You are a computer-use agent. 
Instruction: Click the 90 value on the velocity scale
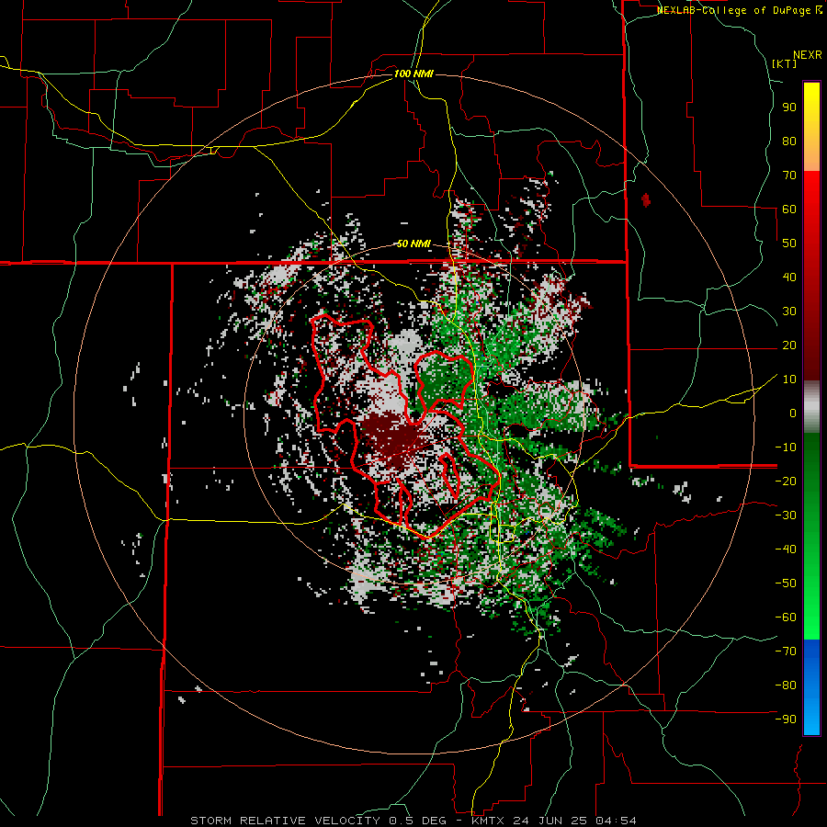point(789,108)
